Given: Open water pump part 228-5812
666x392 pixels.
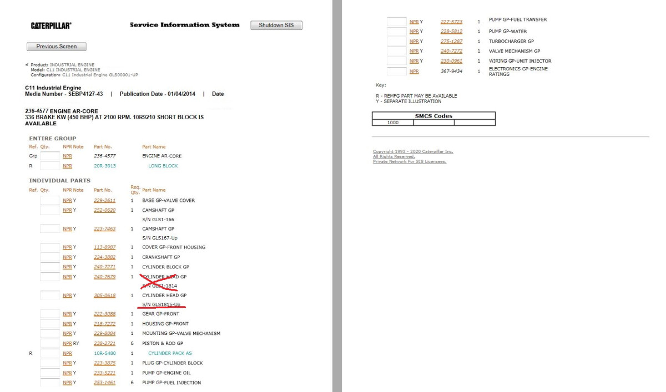Looking at the screenshot, I should click(452, 32).
